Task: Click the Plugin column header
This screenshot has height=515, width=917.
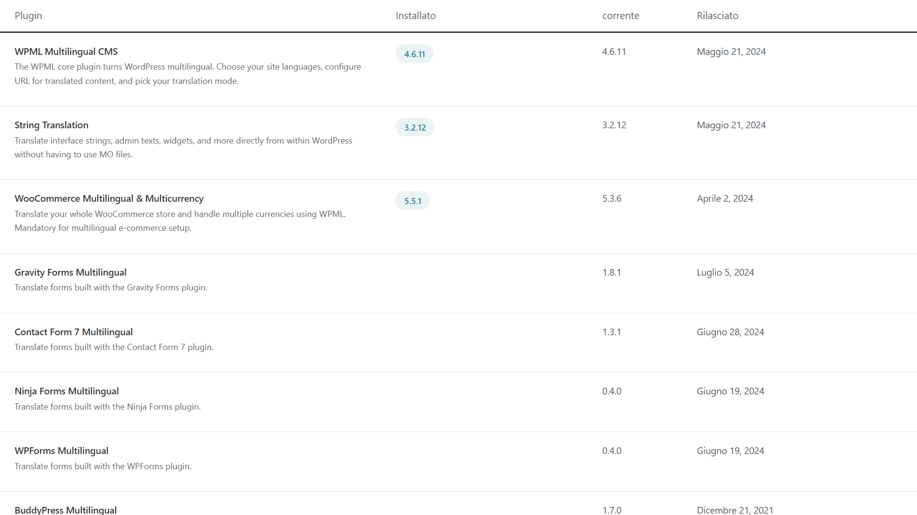Action: pyautogui.click(x=28, y=16)
